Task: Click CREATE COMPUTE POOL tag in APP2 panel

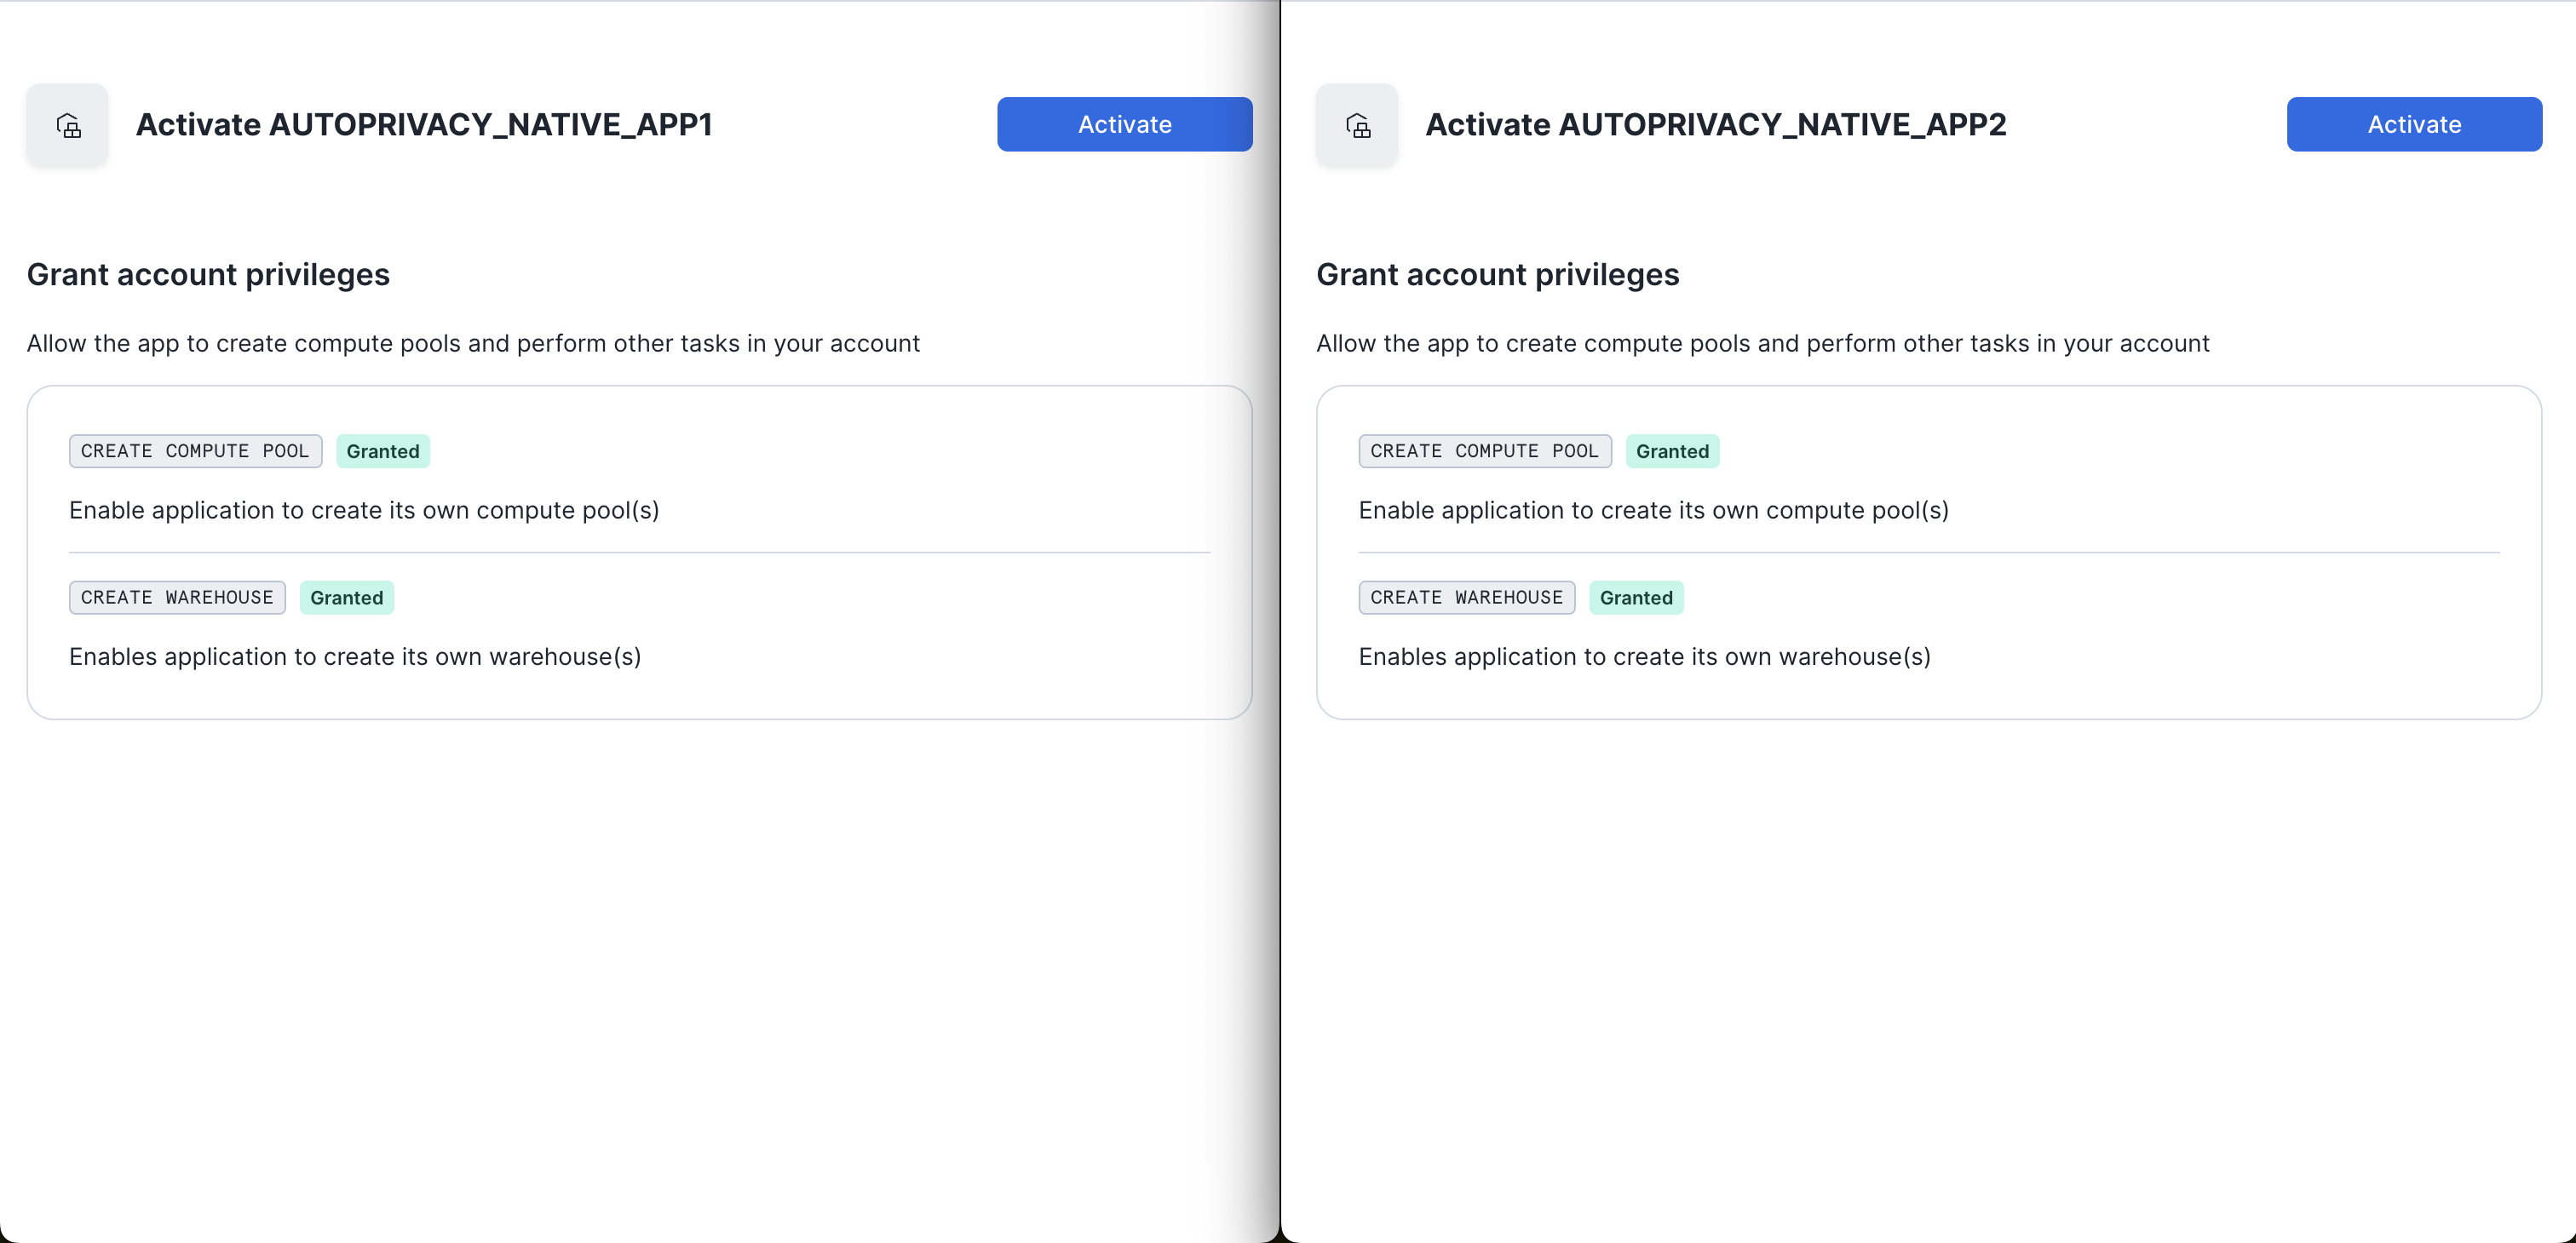Action: click(1484, 450)
